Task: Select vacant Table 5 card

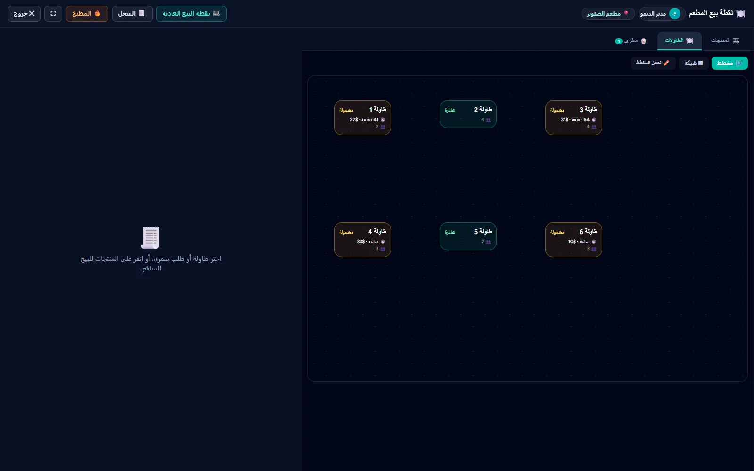Action: point(468,236)
